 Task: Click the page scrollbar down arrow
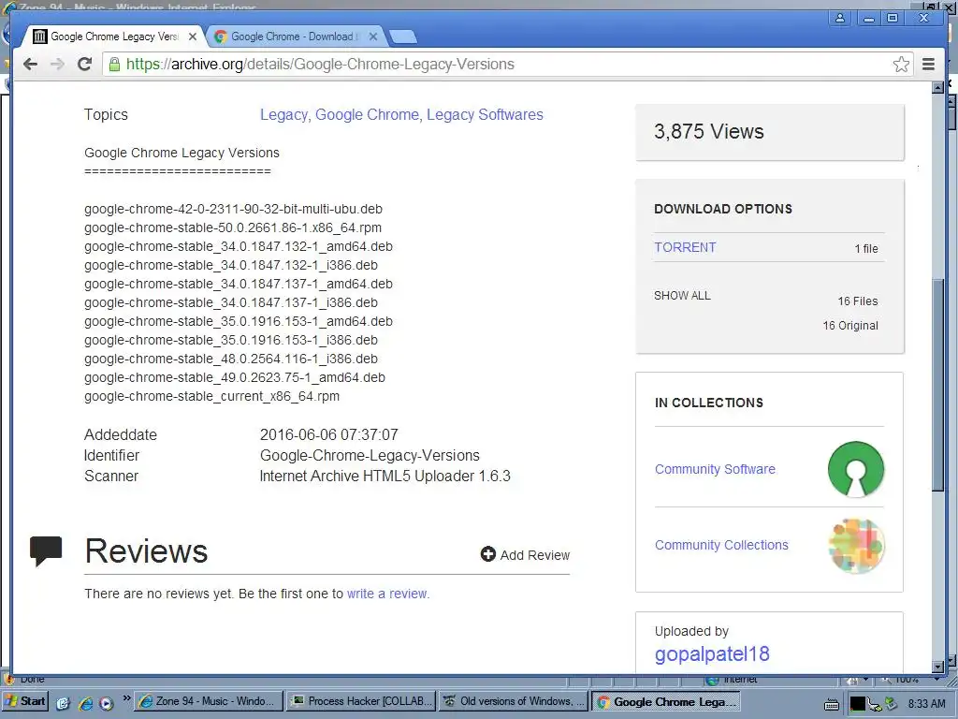pyautogui.click(x=937, y=667)
